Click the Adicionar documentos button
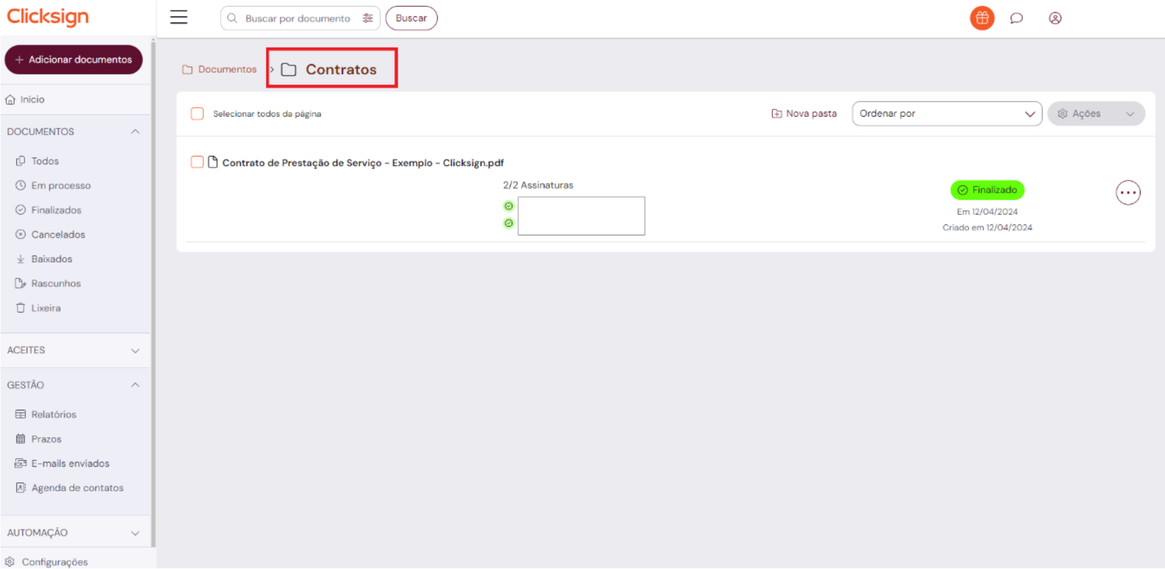Screen dimensions: 1165x569 click(73, 60)
